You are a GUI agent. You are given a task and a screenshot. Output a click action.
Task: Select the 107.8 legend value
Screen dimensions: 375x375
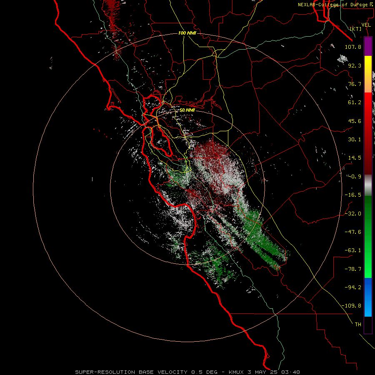353,47
